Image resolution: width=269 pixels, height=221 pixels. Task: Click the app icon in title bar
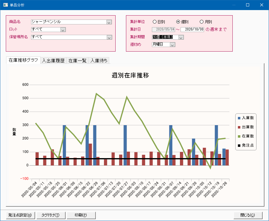coord(5,5)
